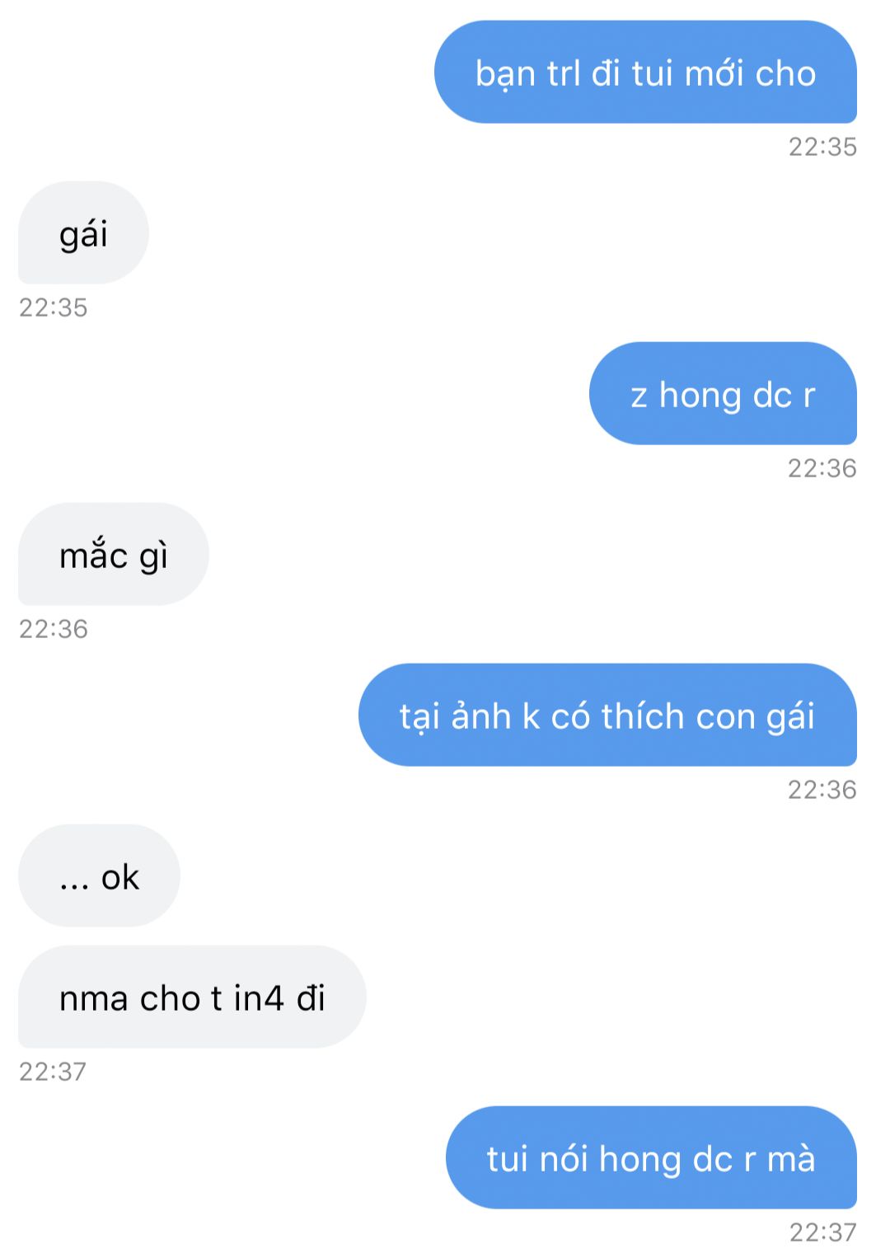Click the word 'gái' in gray bubble
This screenshot has width=890, height=1253.
83,235
